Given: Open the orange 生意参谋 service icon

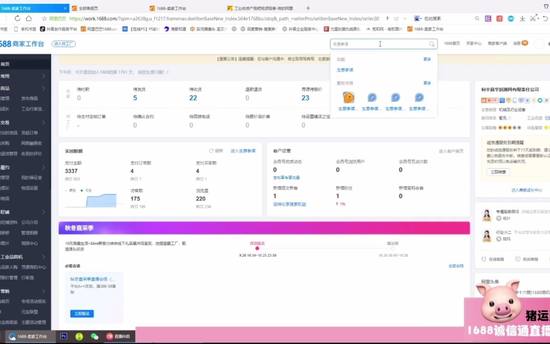Looking at the screenshot, I should (349, 97).
